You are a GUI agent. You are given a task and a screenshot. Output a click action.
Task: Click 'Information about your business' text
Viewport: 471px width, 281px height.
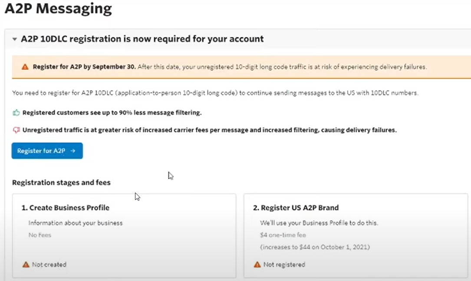click(76, 223)
